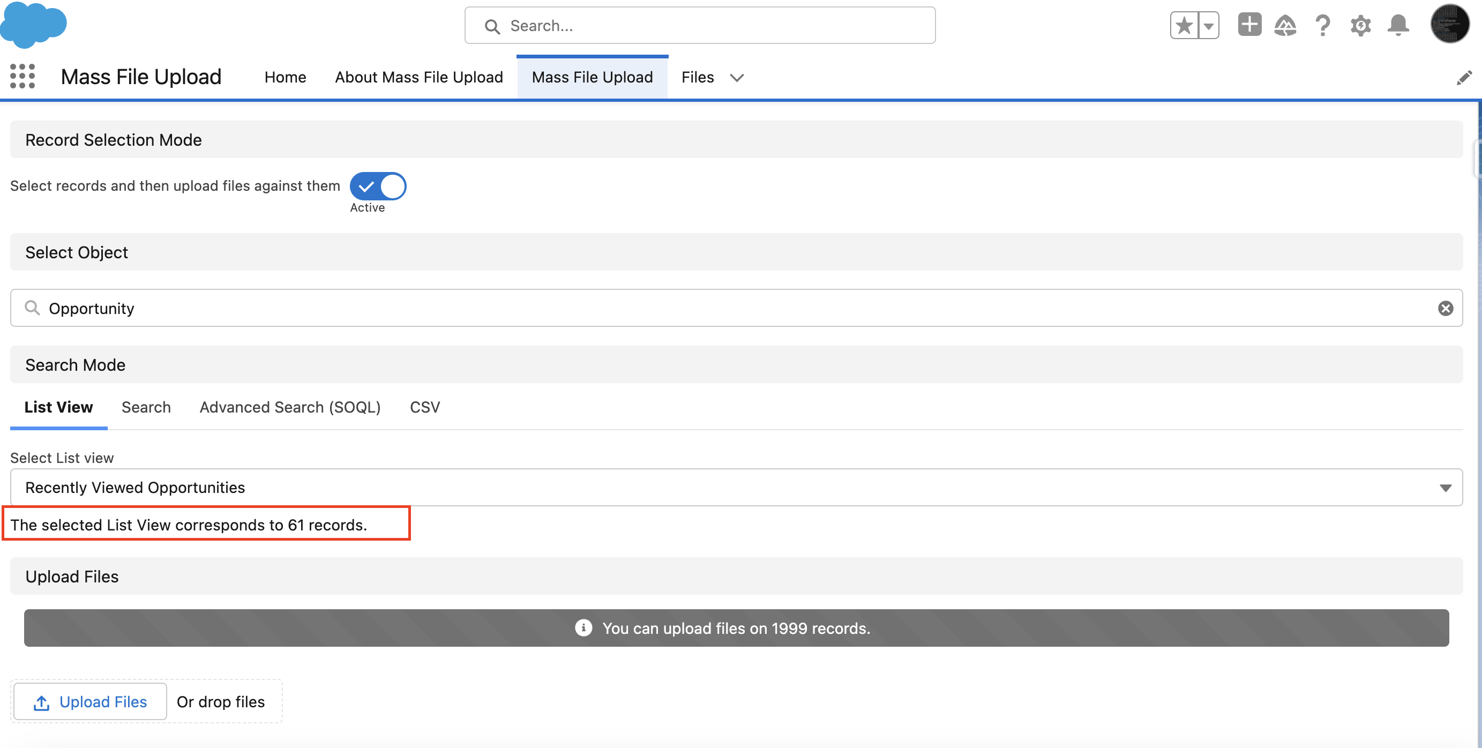Open the Favorites list dropdown arrow
Screen dimensions: 1482x748
[1209, 25]
